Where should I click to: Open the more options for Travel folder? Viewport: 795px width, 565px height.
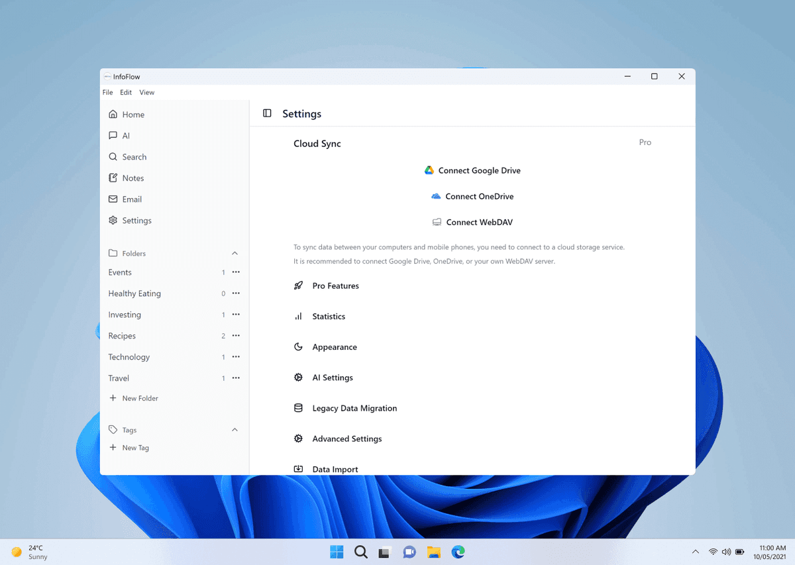tap(236, 378)
